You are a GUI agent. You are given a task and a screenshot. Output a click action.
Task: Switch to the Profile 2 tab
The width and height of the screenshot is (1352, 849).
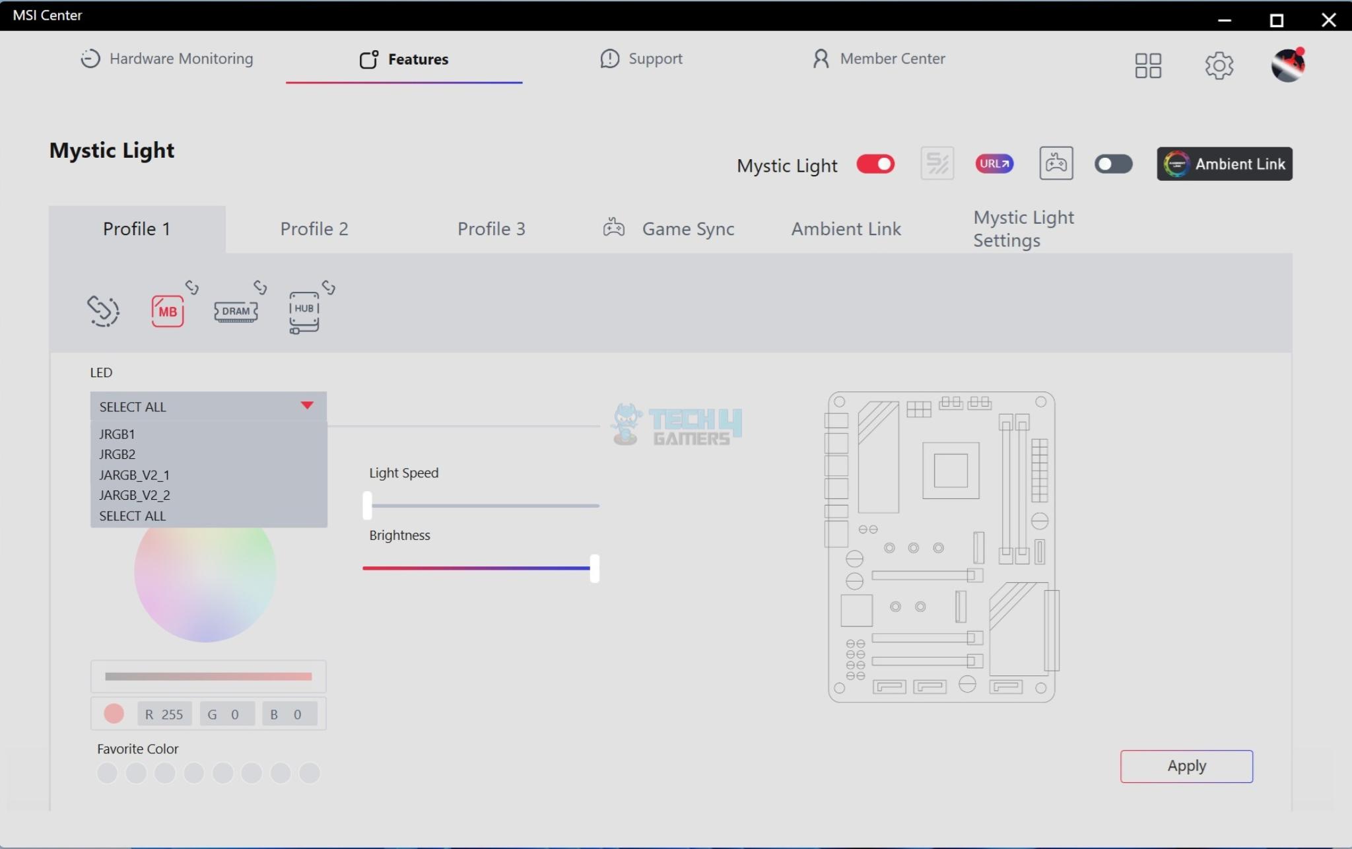pyautogui.click(x=314, y=229)
